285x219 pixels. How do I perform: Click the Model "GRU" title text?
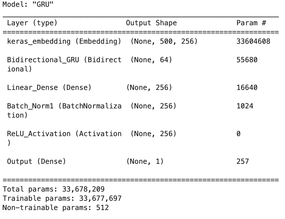(28, 4)
